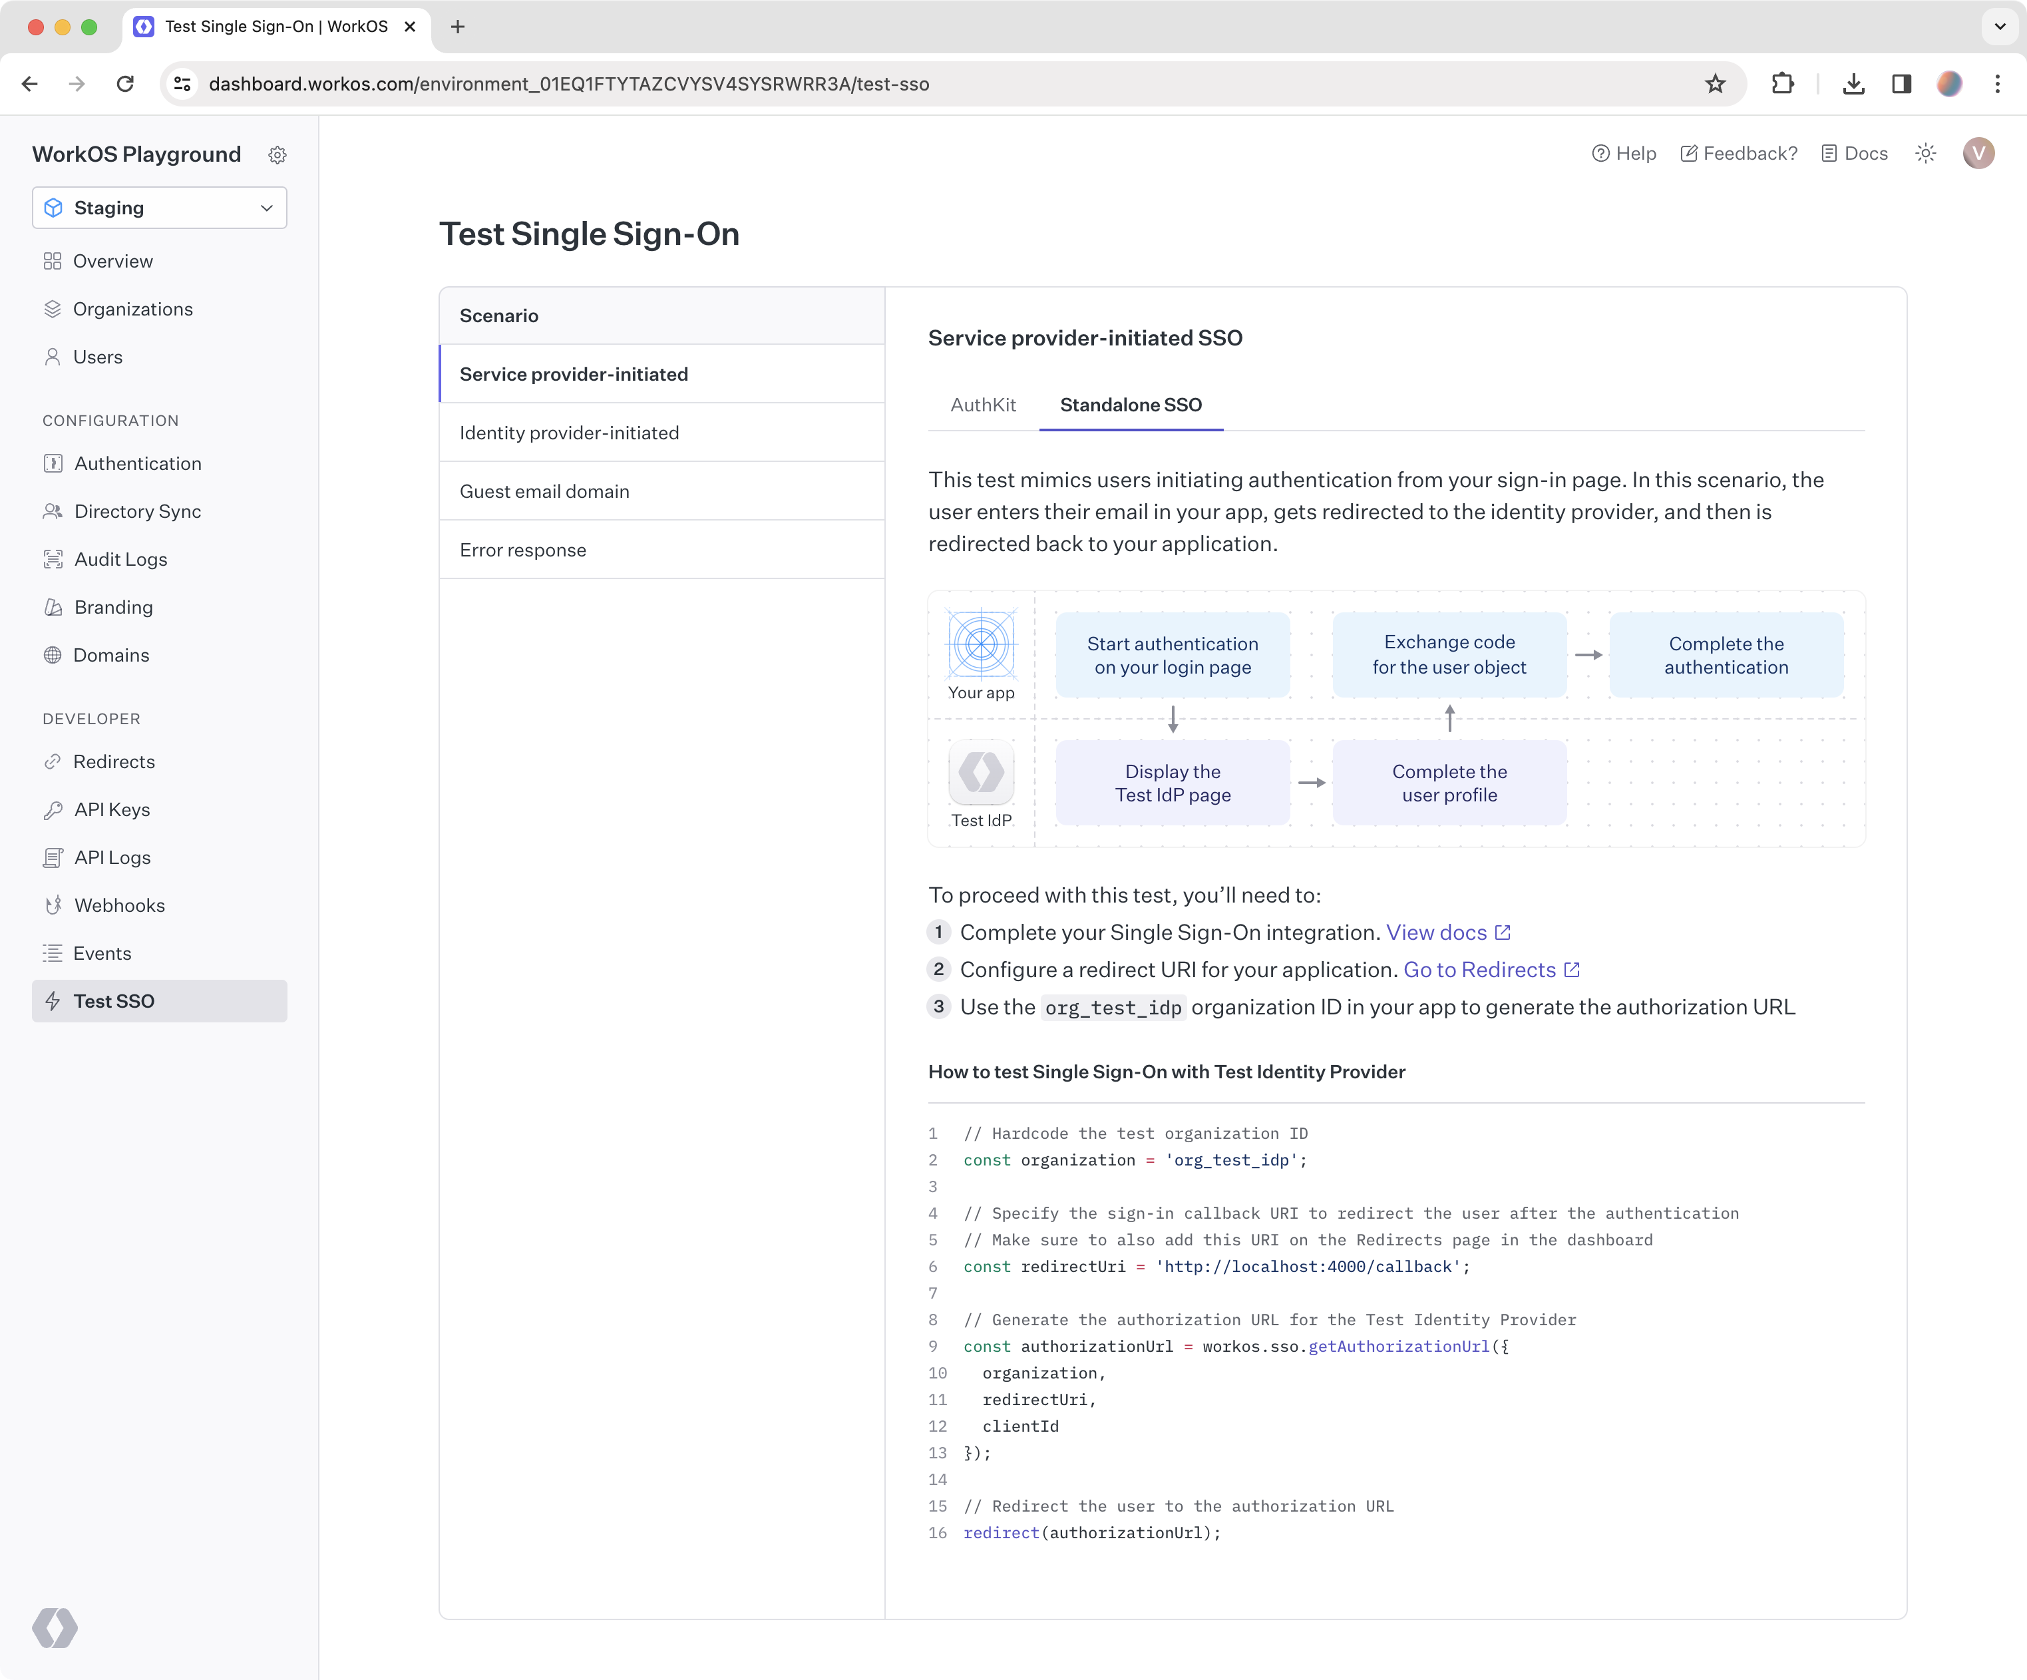Screen dimensions: 2027x1680
Task: Open the WorkOS Playground settings gear
Action: [x=278, y=154]
